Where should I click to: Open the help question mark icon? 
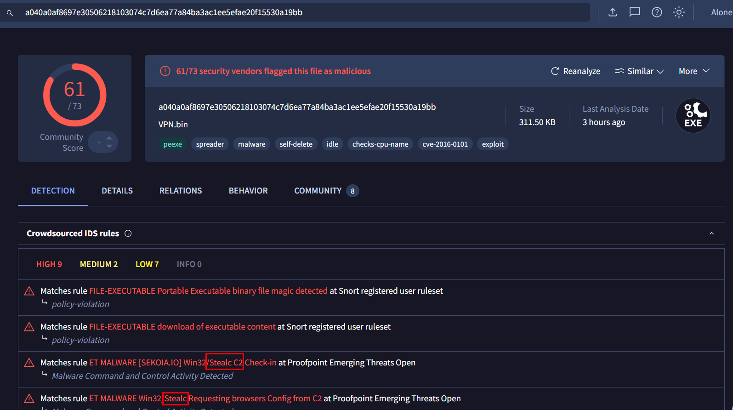coord(657,12)
